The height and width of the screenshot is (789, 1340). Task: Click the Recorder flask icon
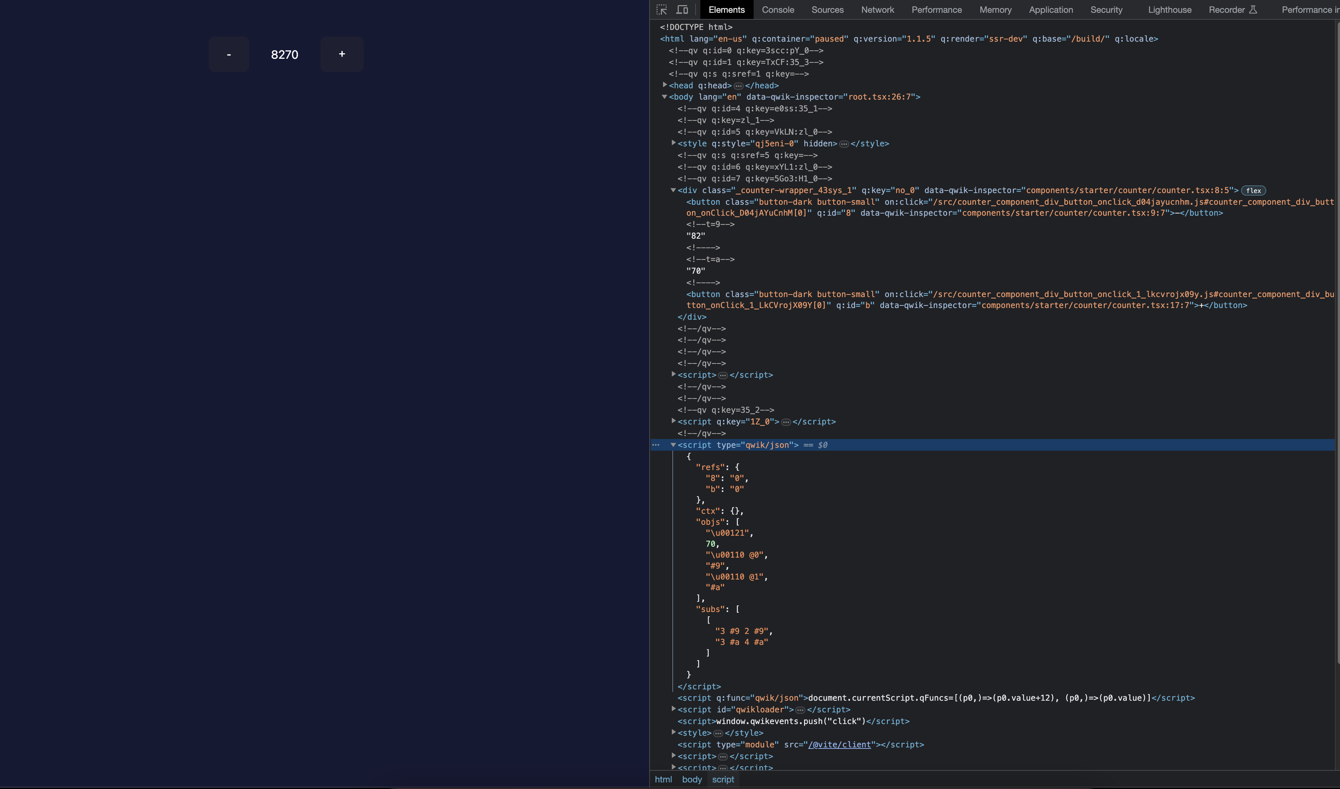point(1253,9)
